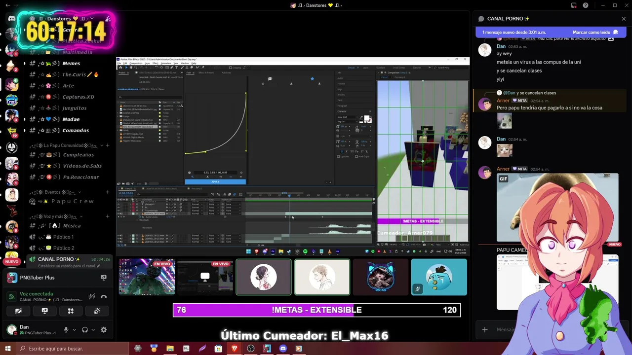Select cat-headphones avatar participant tile

(381, 277)
